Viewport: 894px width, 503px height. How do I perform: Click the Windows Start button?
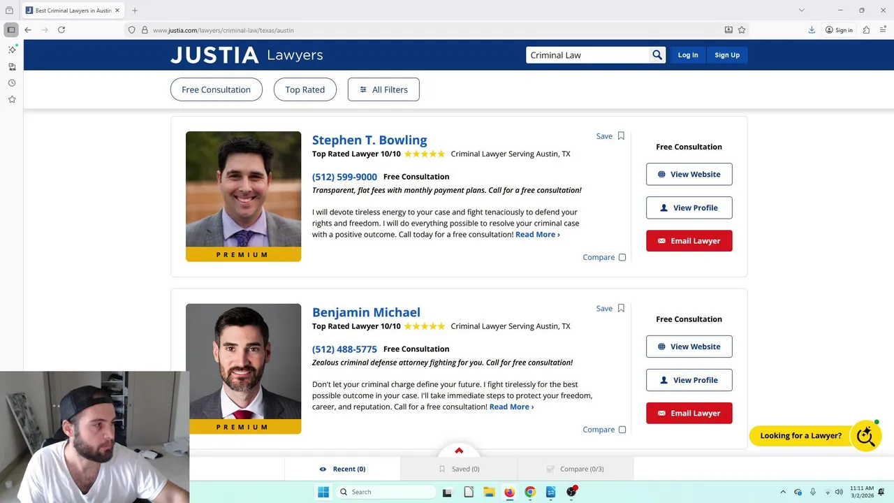pos(323,492)
